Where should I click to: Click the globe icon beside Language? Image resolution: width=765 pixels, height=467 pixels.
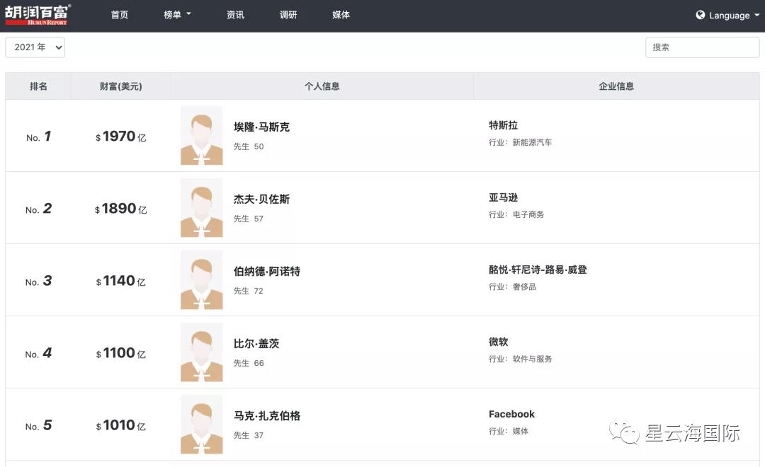(x=700, y=15)
